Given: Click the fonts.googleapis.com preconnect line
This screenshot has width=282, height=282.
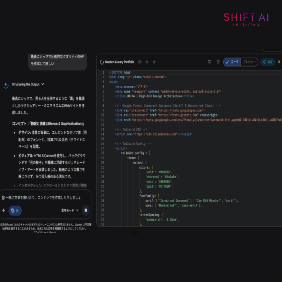Looking at the screenshot, I should [160, 110].
